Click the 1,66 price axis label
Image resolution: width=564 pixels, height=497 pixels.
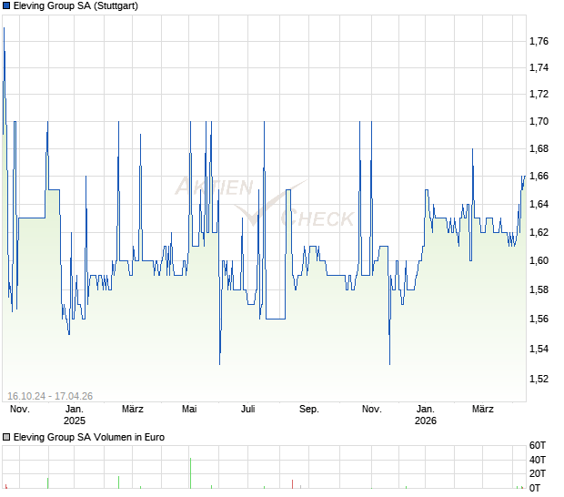tap(539, 176)
